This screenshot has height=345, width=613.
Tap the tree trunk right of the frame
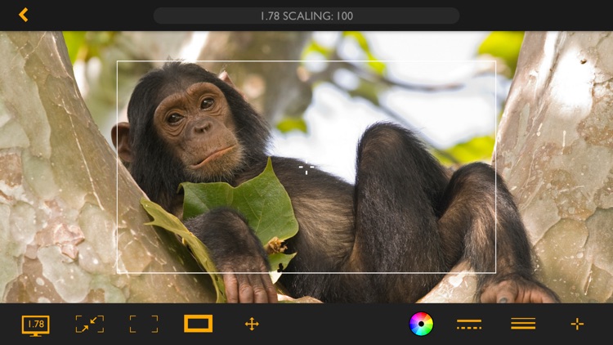(556, 164)
